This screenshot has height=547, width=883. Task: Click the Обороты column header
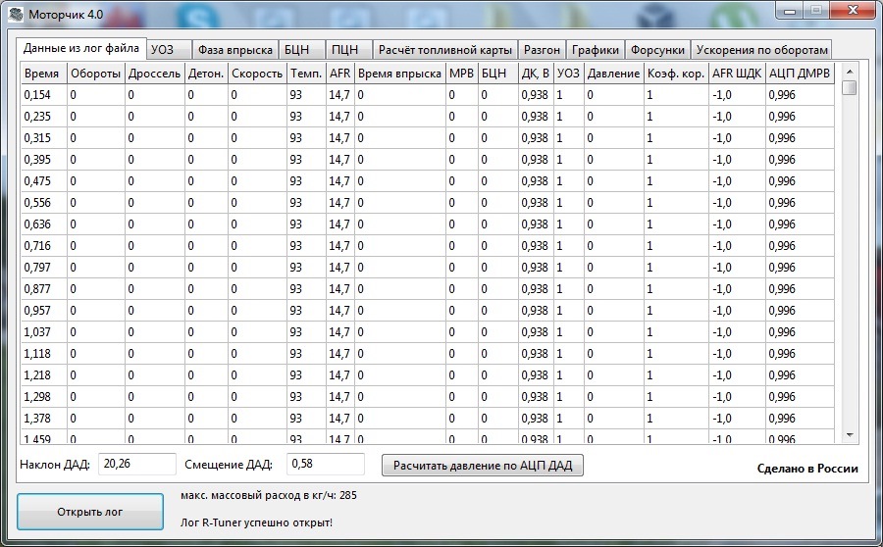pos(96,74)
